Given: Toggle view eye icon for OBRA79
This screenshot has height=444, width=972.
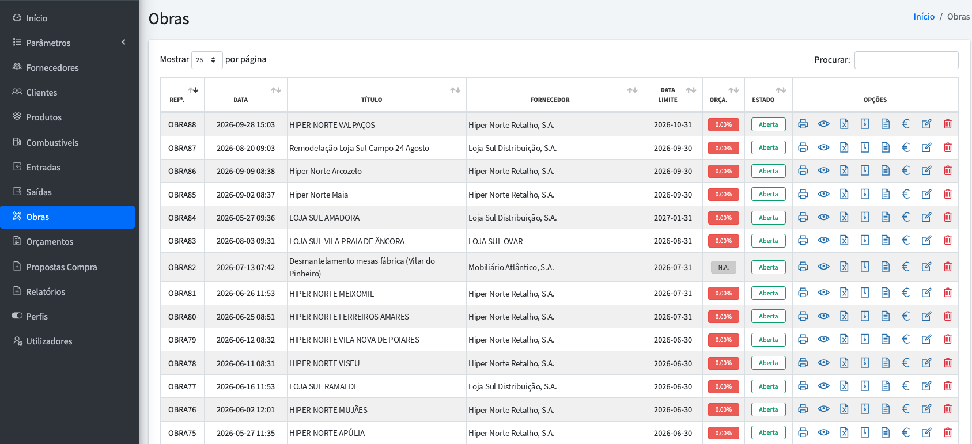Looking at the screenshot, I should (x=823, y=339).
